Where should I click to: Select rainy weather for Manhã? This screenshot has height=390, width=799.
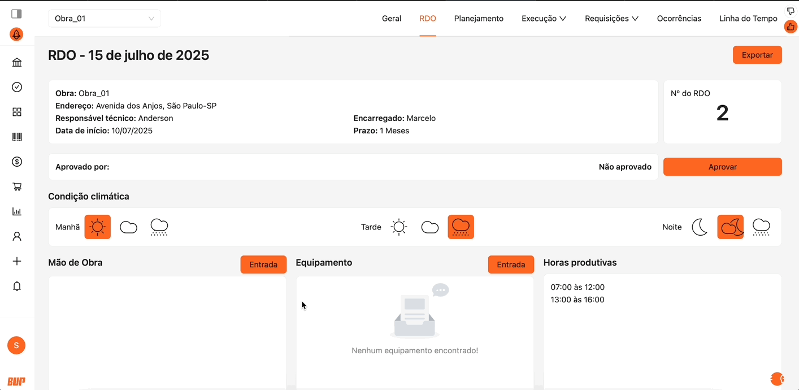pos(159,227)
